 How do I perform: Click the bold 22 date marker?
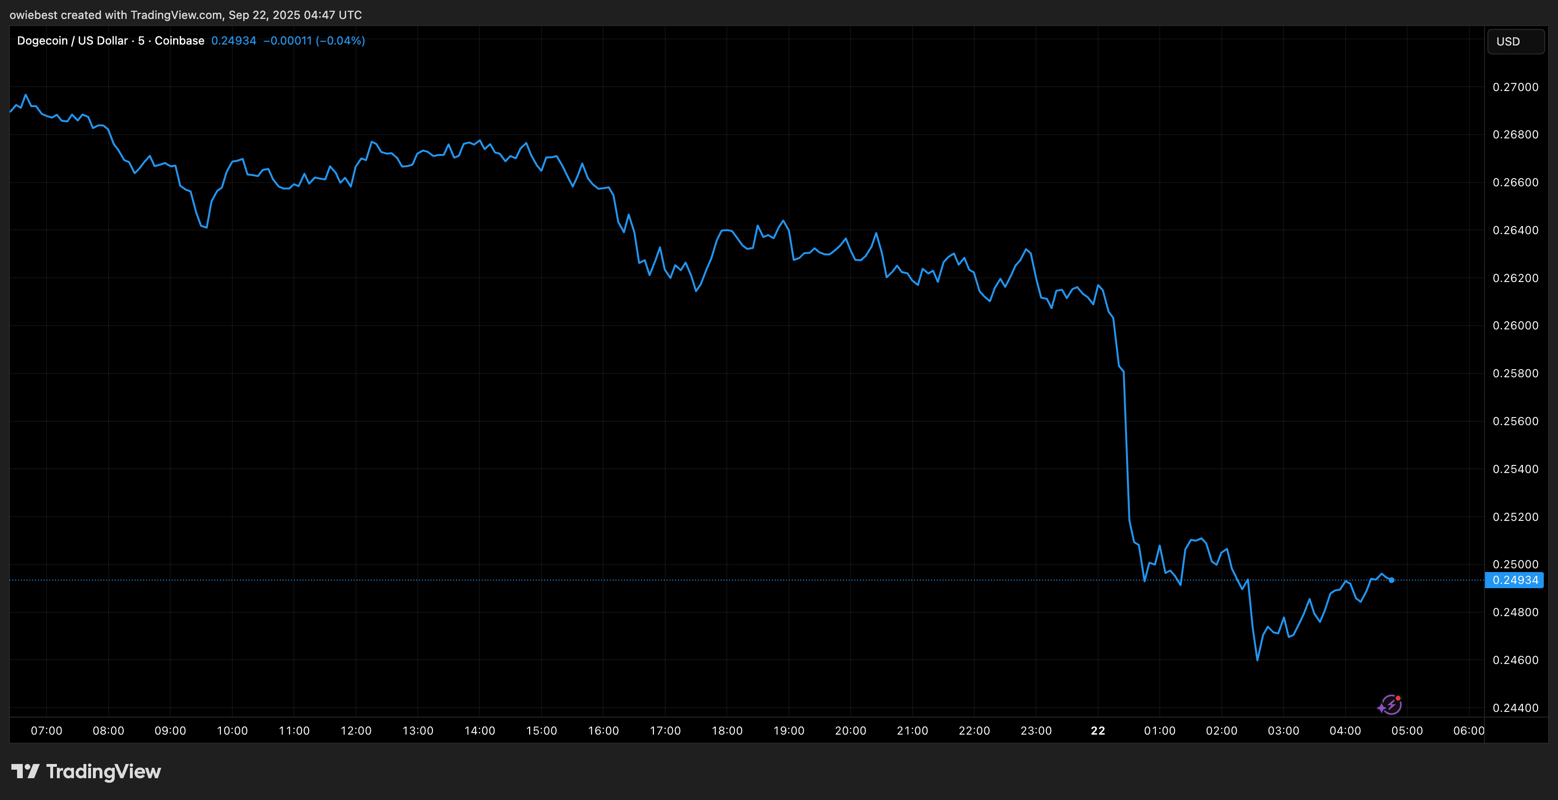[x=1098, y=730]
